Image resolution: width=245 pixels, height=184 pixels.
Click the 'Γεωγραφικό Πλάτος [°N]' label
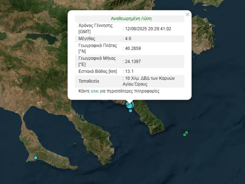[98, 48]
